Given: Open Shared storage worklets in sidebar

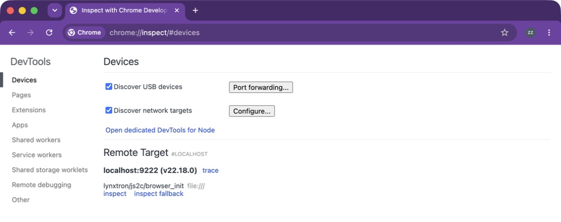Looking at the screenshot, I should click(x=50, y=170).
